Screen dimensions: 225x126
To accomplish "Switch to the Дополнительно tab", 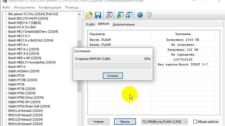I will coord(123,24).
